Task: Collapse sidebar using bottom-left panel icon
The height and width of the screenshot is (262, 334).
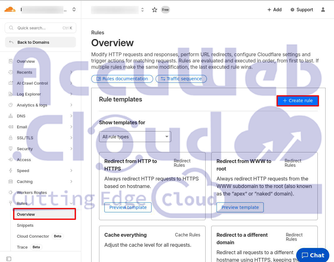Action: 9,259
